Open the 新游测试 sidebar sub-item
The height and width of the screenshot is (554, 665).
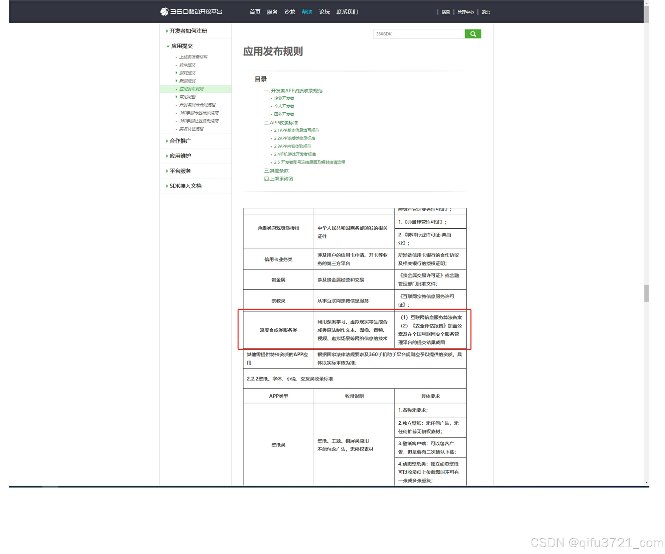187,81
